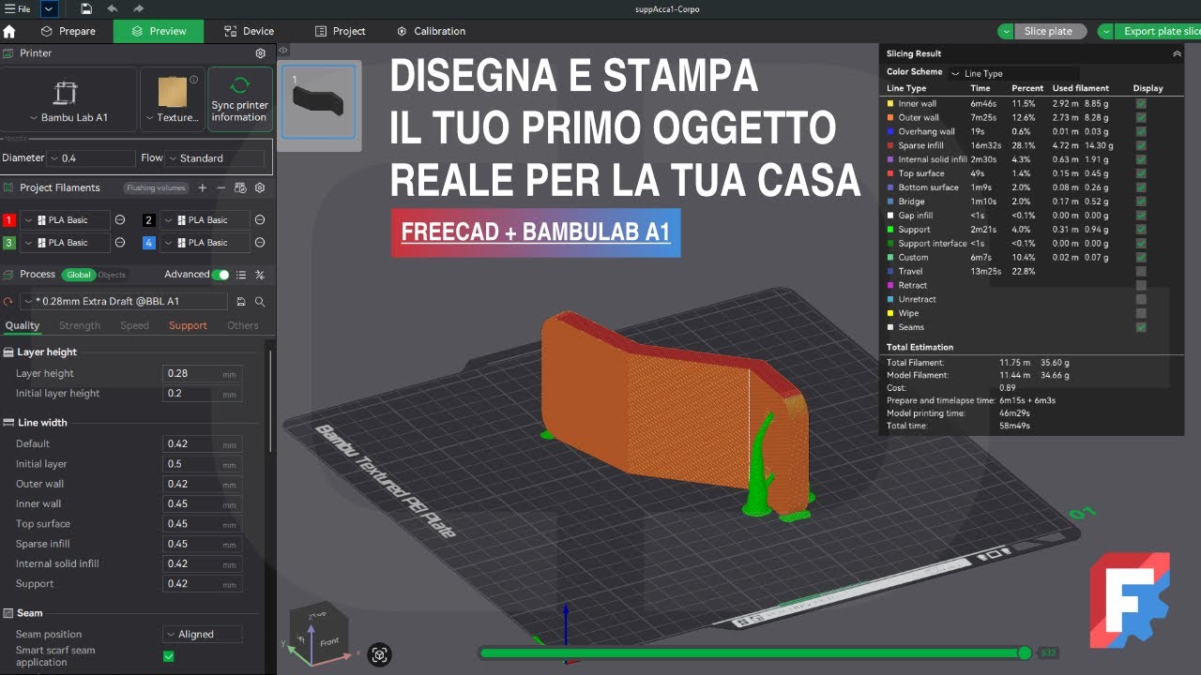Image resolution: width=1201 pixels, height=675 pixels.
Task: Collapse the left sidebar arrow
Action: tap(282, 51)
